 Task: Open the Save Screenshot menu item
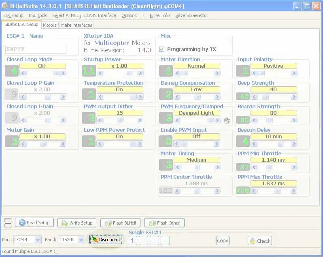[x=191, y=15]
